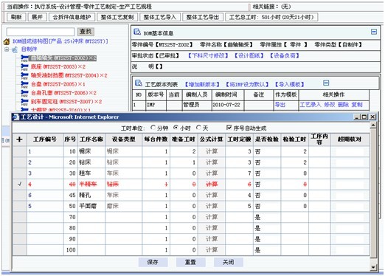This screenshot has width=385, height=276.
Task: Click the 整体工艺导入 toolbar button
Action: tap(160, 17)
